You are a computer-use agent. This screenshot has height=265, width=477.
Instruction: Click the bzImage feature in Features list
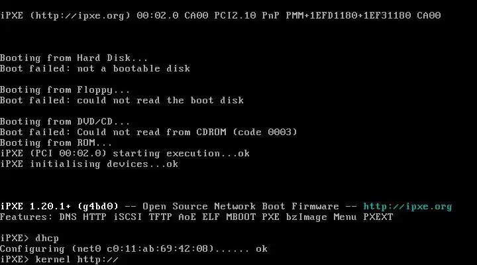[306, 217]
